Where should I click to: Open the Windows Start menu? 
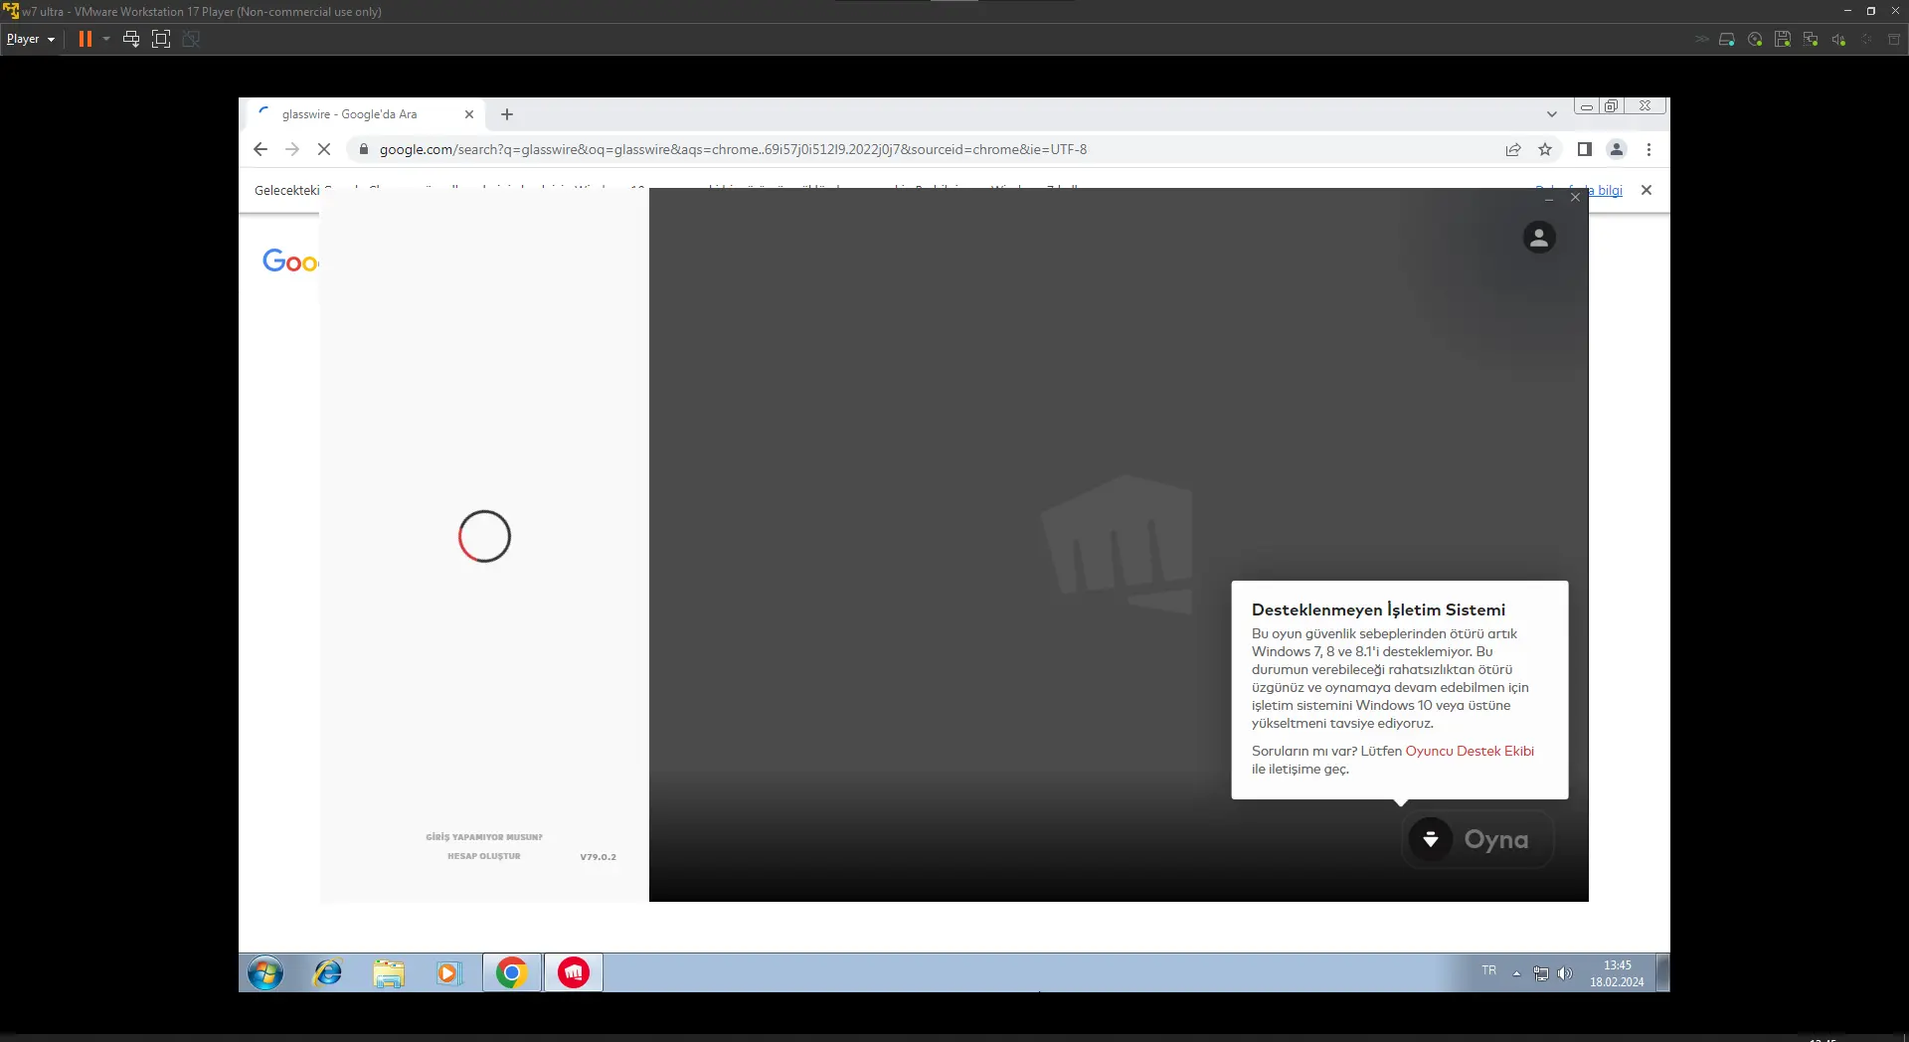(265, 972)
